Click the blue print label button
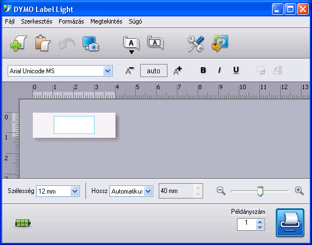Viewport: 312px width, 245px height. tap(290, 223)
